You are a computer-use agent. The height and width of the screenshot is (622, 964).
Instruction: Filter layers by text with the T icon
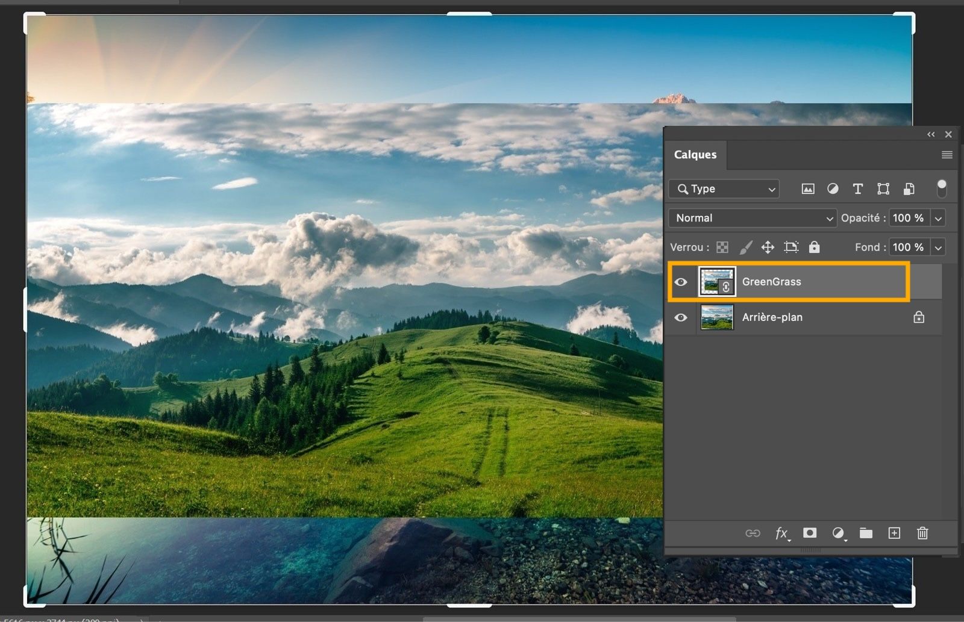point(858,188)
